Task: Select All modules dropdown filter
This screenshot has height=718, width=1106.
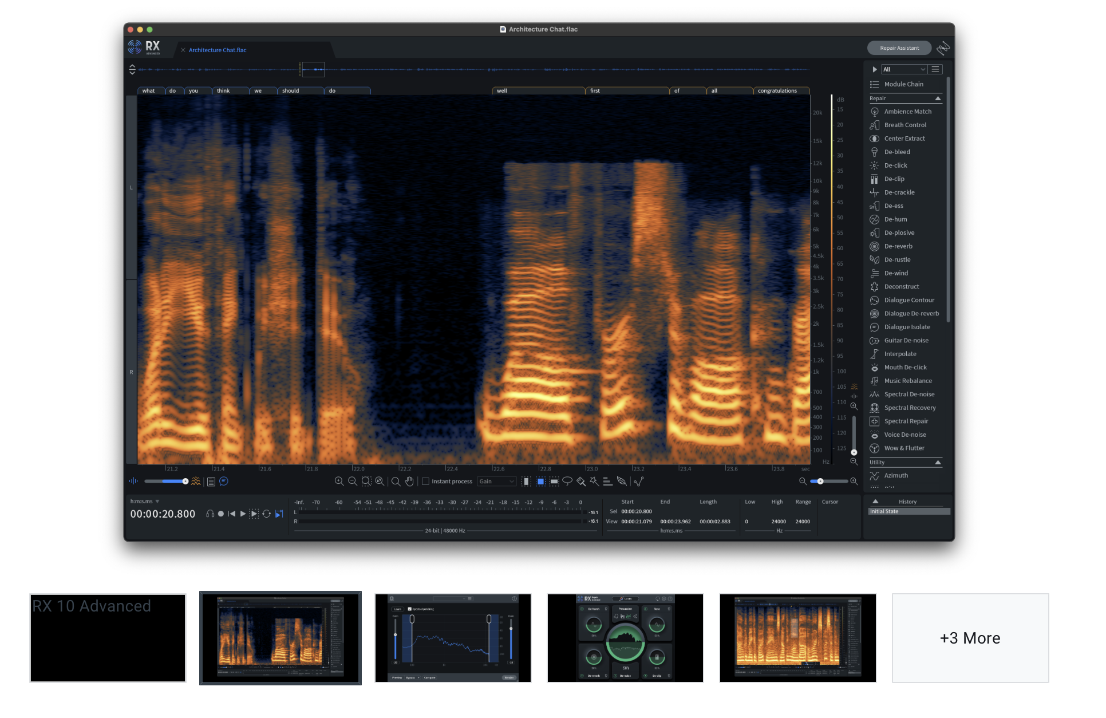Action: tap(905, 69)
